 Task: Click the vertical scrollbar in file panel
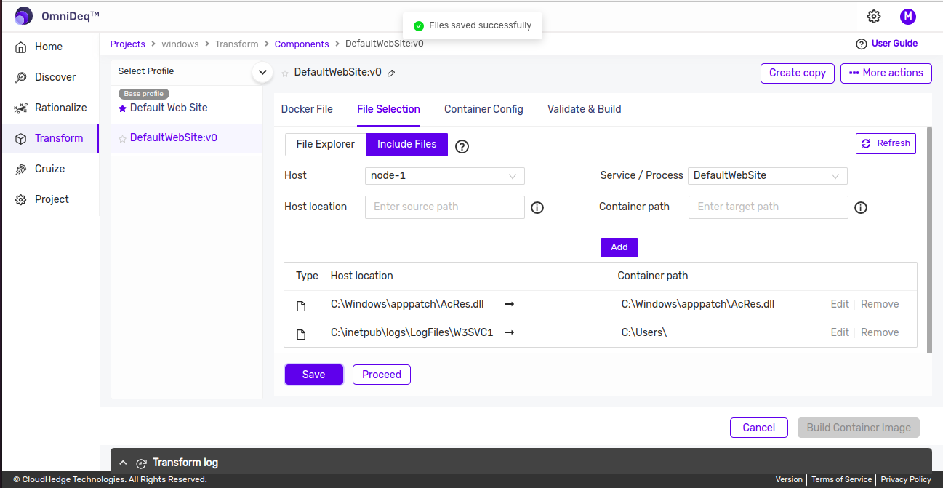(928, 240)
